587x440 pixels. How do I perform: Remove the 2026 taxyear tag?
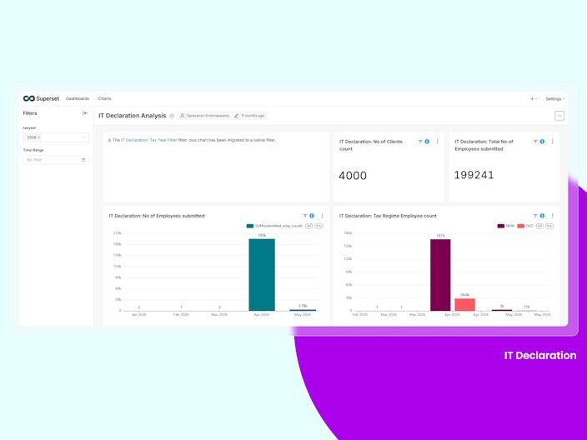point(39,137)
